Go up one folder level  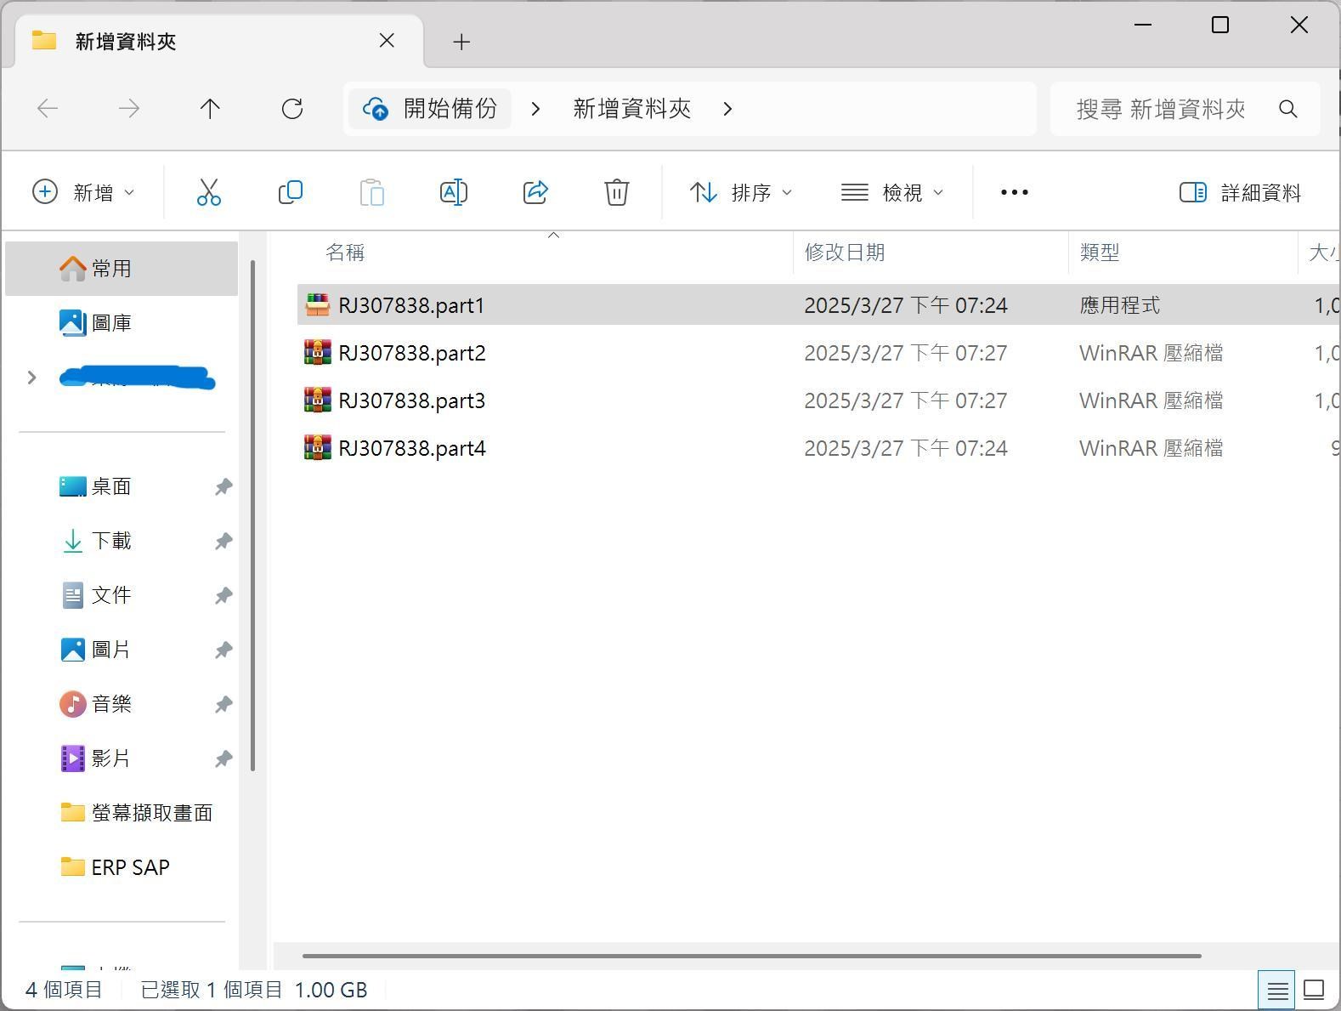click(210, 109)
